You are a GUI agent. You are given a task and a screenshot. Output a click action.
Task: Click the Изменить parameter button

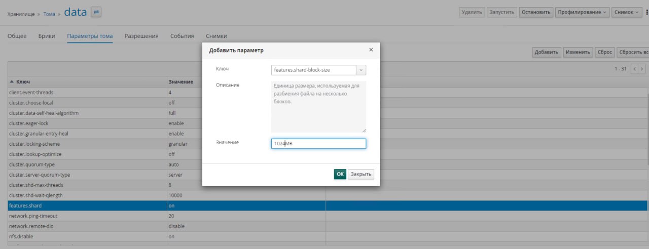578,52
